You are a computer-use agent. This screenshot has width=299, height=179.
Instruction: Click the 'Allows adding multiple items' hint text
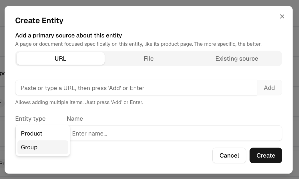[x=79, y=102]
